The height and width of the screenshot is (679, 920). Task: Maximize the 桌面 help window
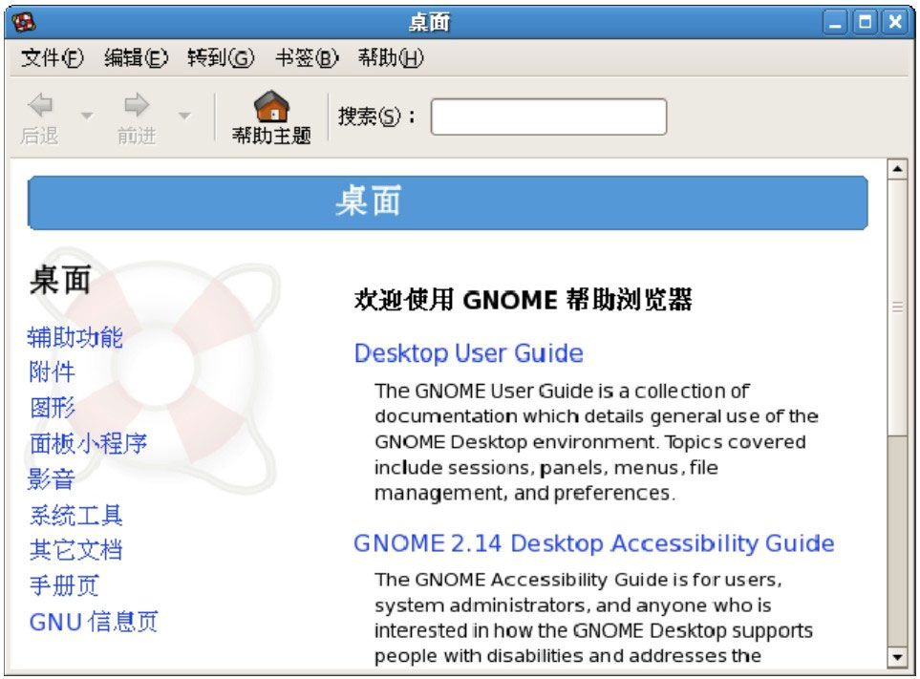click(x=865, y=23)
